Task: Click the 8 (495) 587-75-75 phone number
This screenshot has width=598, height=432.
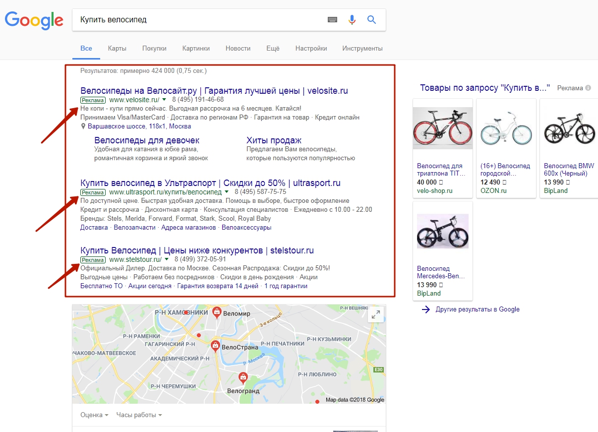Action: tap(260, 192)
